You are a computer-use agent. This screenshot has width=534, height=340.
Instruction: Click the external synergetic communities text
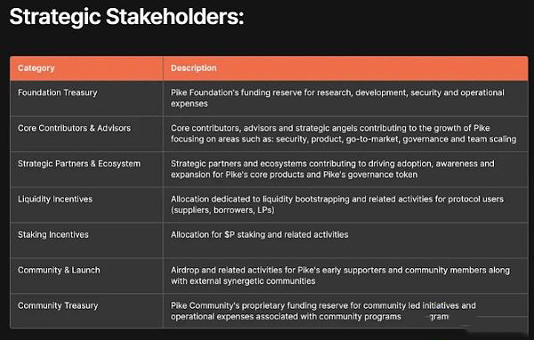pos(243,281)
